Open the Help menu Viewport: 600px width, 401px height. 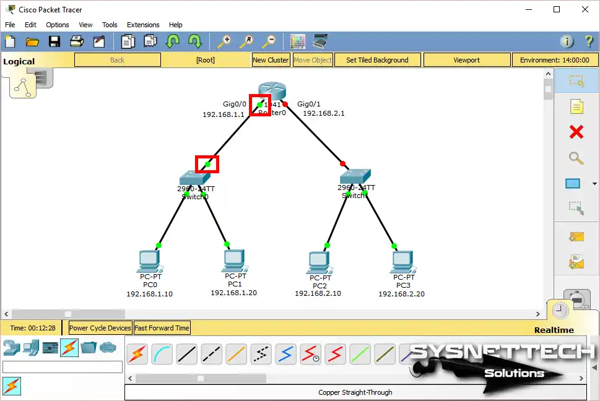(x=176, y=25)
